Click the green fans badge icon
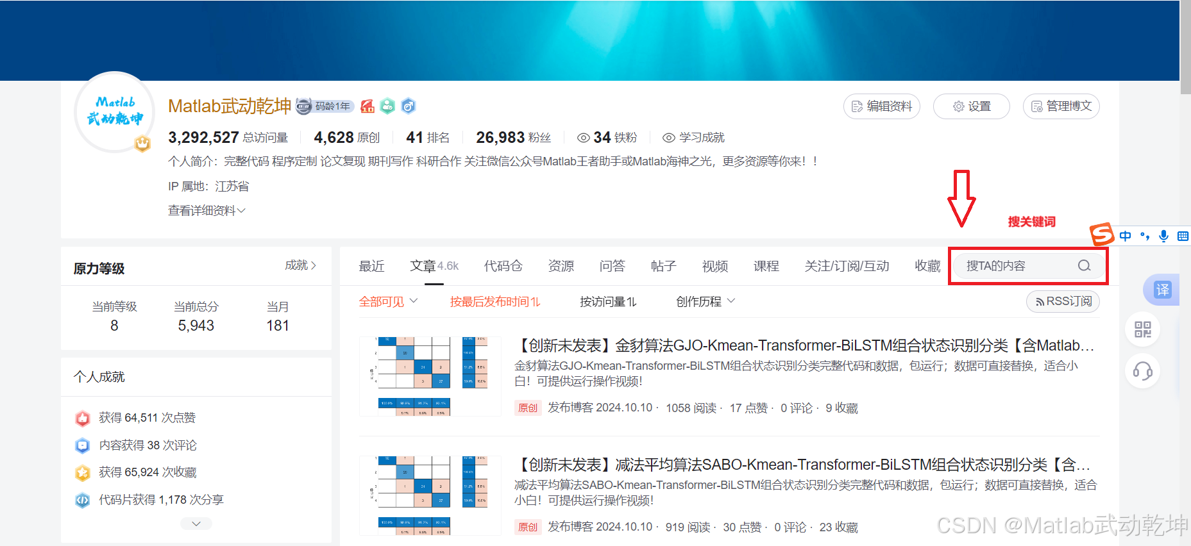1191x546 pixels. pyautogui.click(x=387, y=106)
